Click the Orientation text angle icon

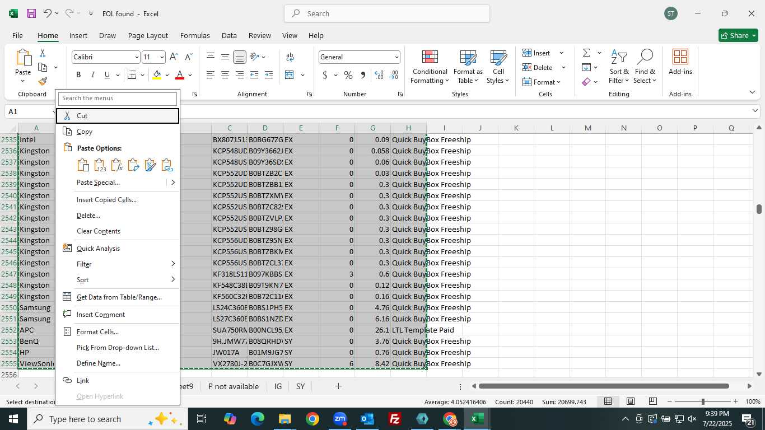tap(255, 57)
